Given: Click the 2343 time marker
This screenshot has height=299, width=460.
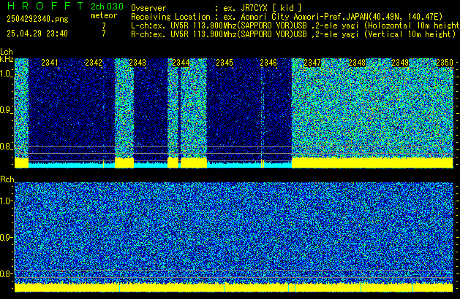Looking at the screenshot, I should click(x=137, y=63).
